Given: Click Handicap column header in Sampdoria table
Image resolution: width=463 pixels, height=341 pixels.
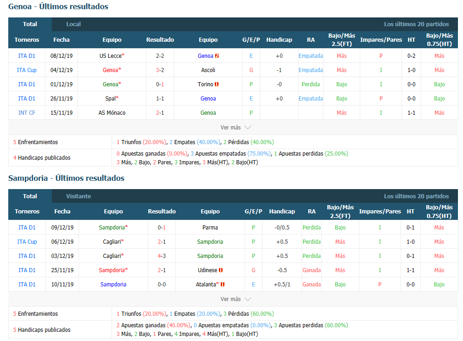Looking at the screenshot, I should pyautogui.click(x=282, y=212).
